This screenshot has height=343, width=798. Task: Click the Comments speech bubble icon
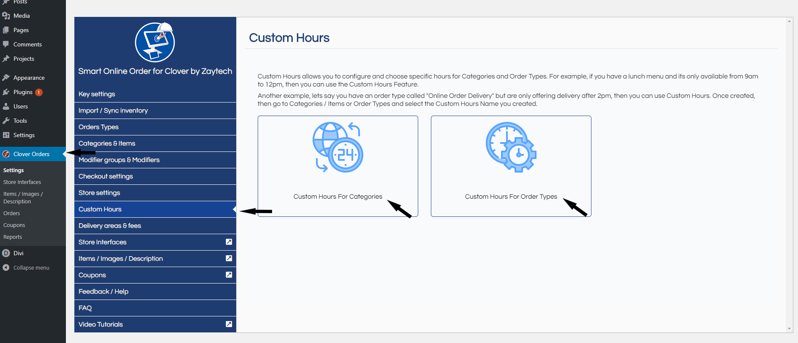6,44
